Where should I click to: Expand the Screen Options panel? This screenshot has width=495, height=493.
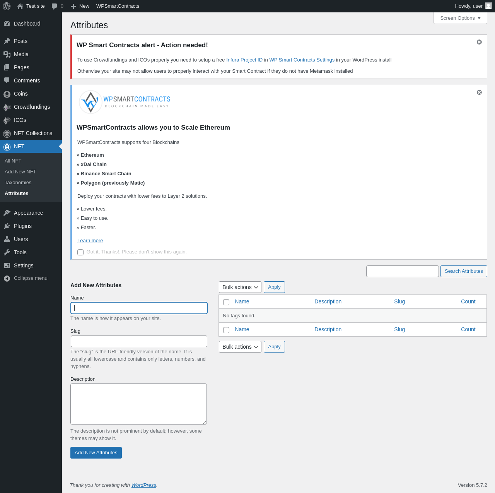click(460, 18)
